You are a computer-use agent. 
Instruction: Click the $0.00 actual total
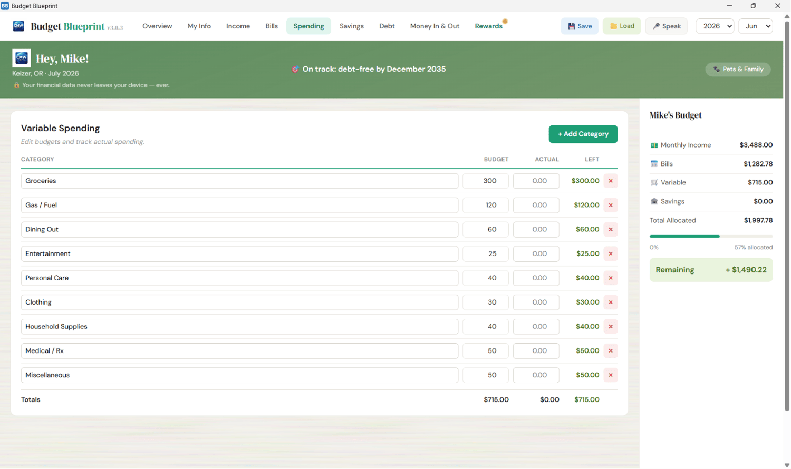click(549, 399)
